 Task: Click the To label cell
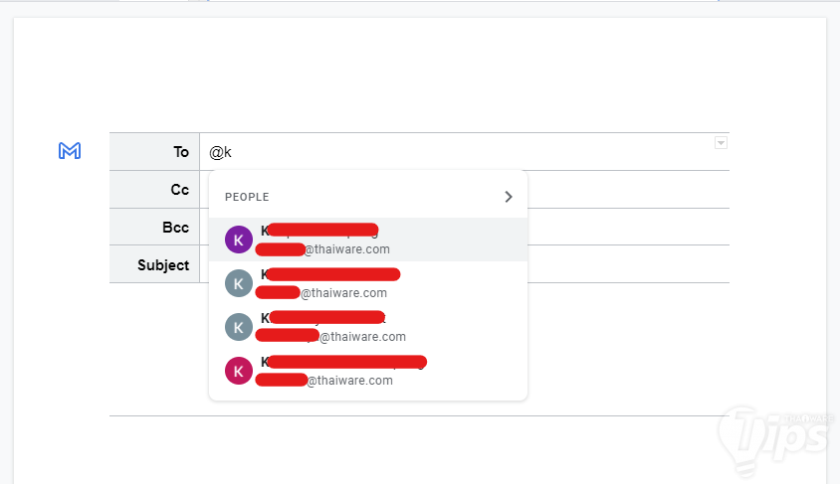(155, 152)
